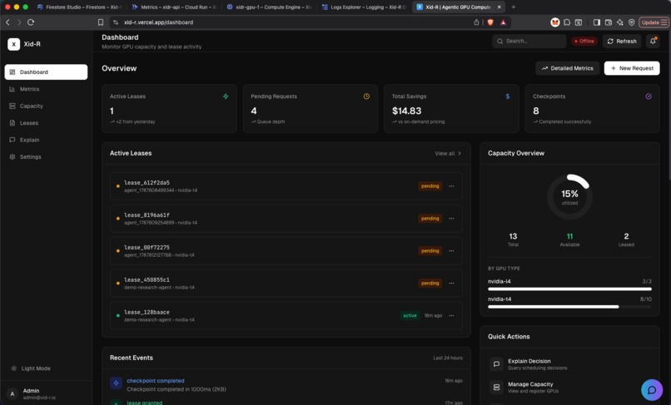The height and width of the screenshot is (405, 671).
Task: Click the Manage Capacity server icon
Action: pos(496,387)
